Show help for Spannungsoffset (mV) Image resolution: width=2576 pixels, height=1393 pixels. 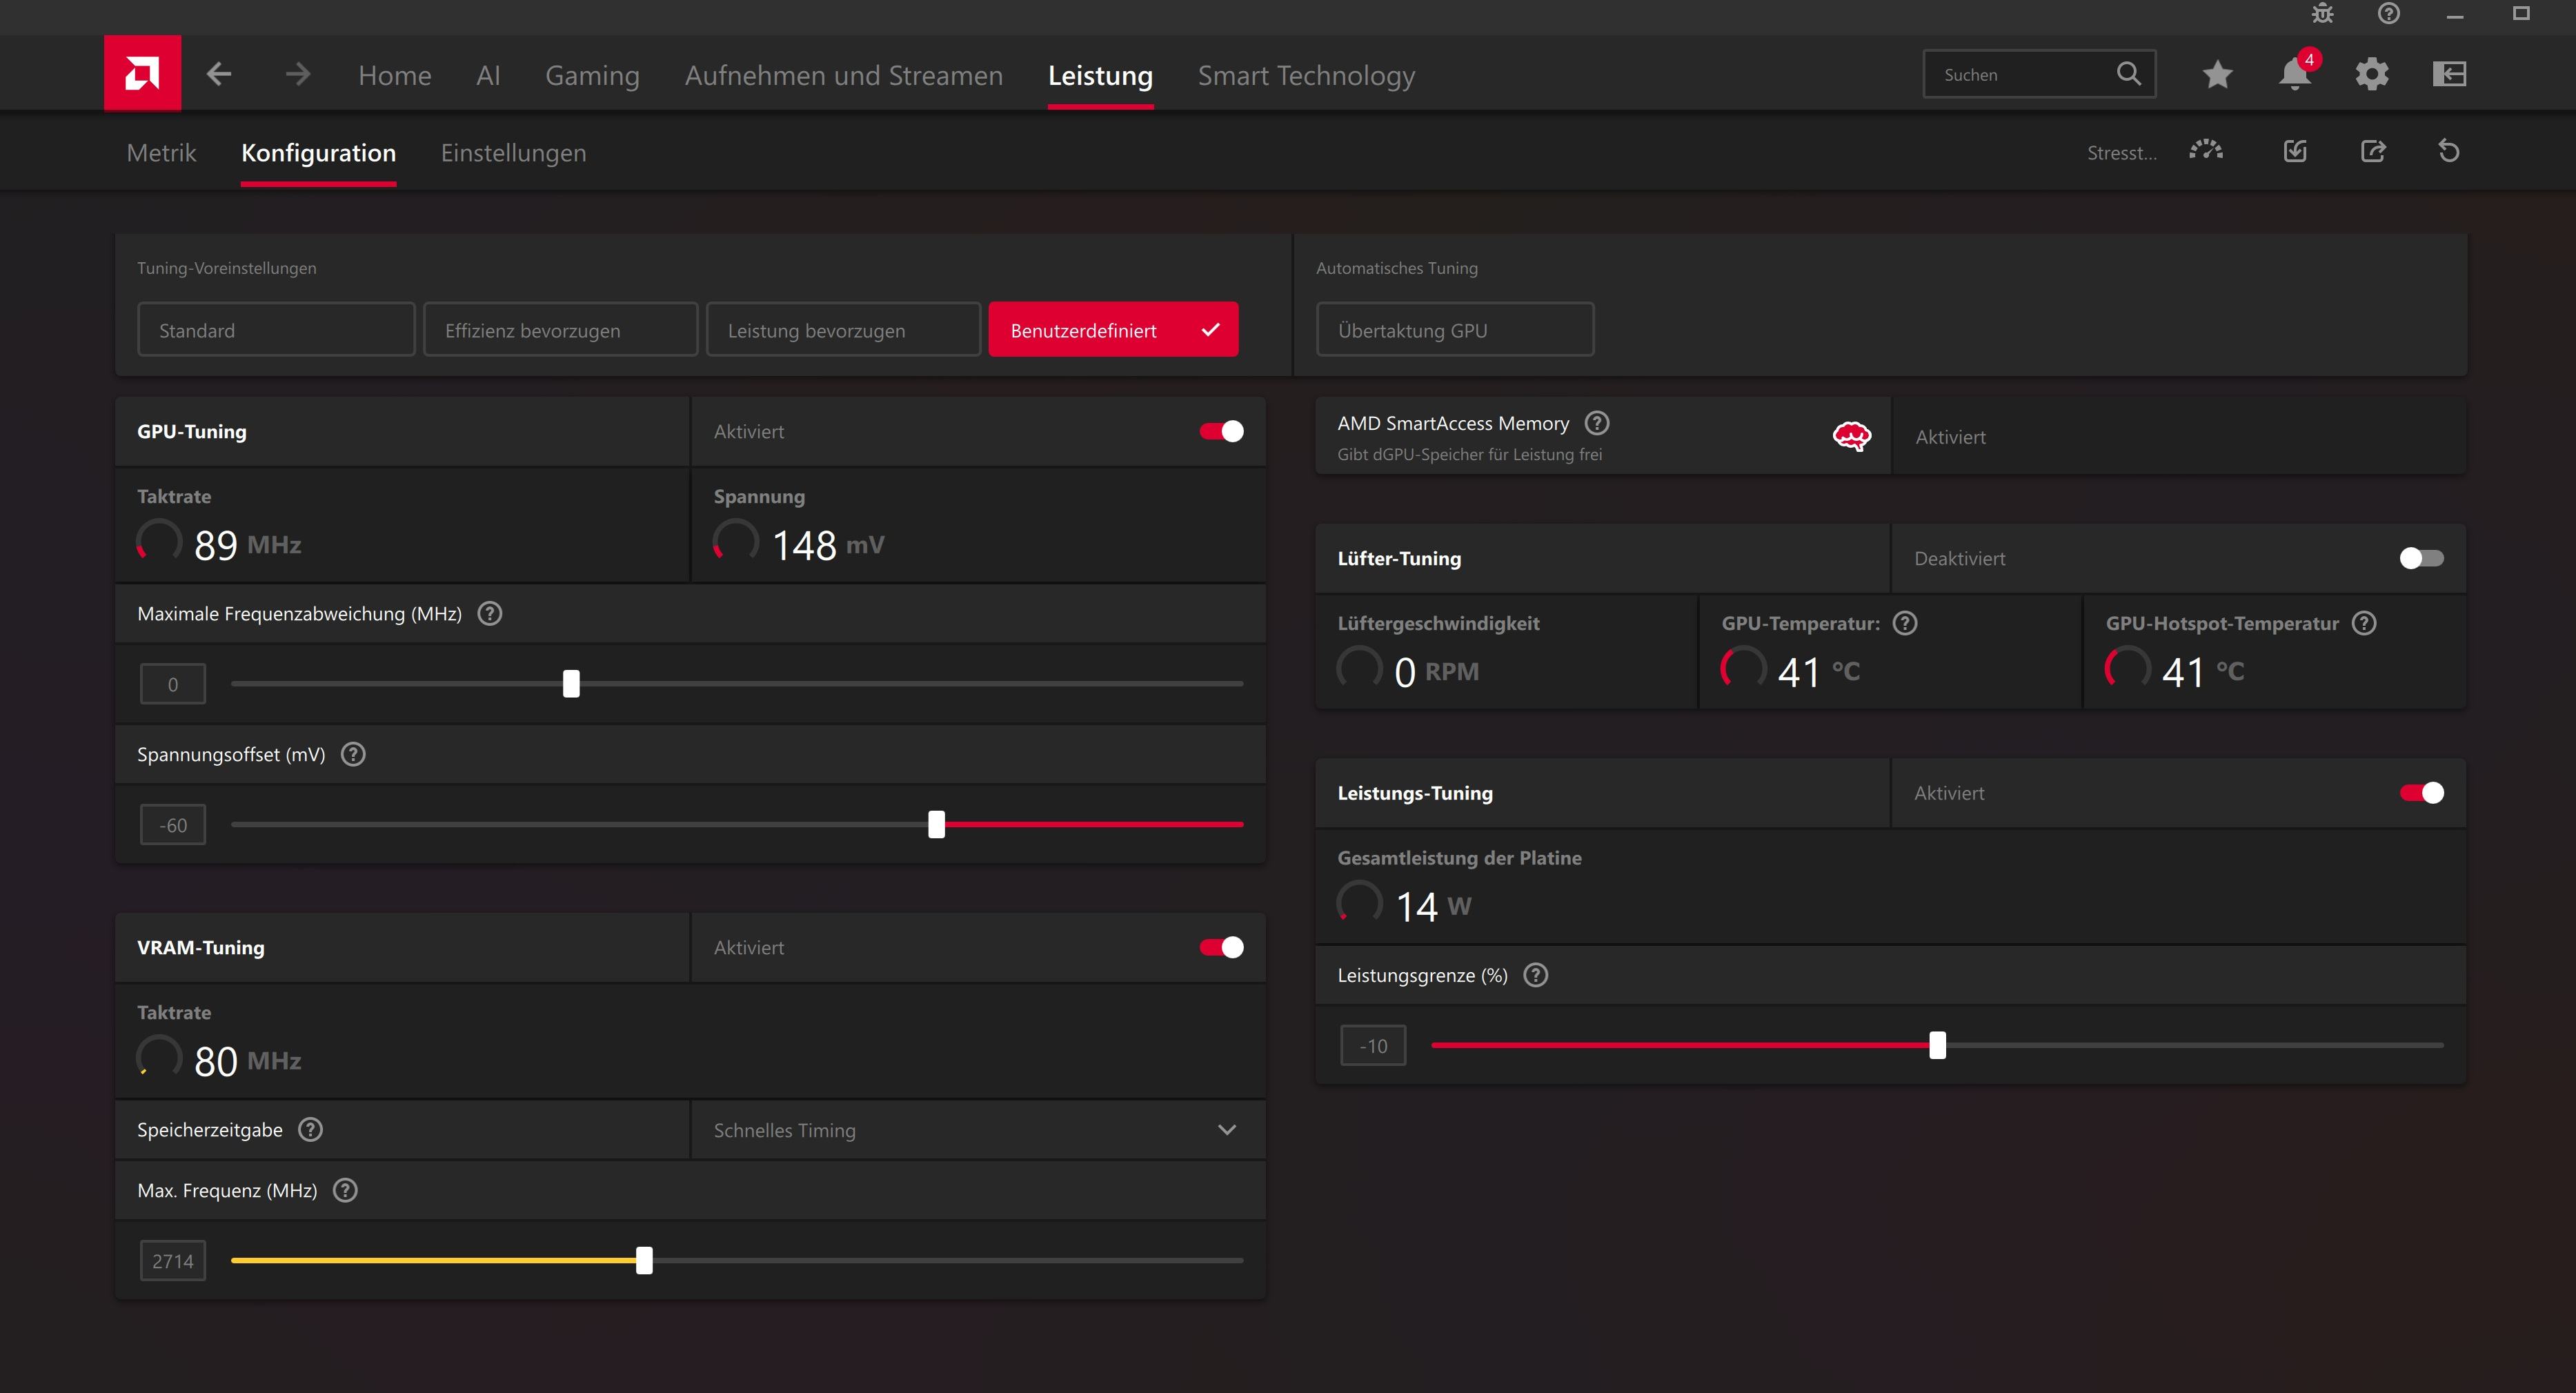[x=353, y=754]
